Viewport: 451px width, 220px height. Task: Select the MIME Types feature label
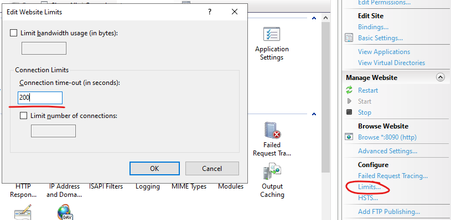tap(189, 186)
